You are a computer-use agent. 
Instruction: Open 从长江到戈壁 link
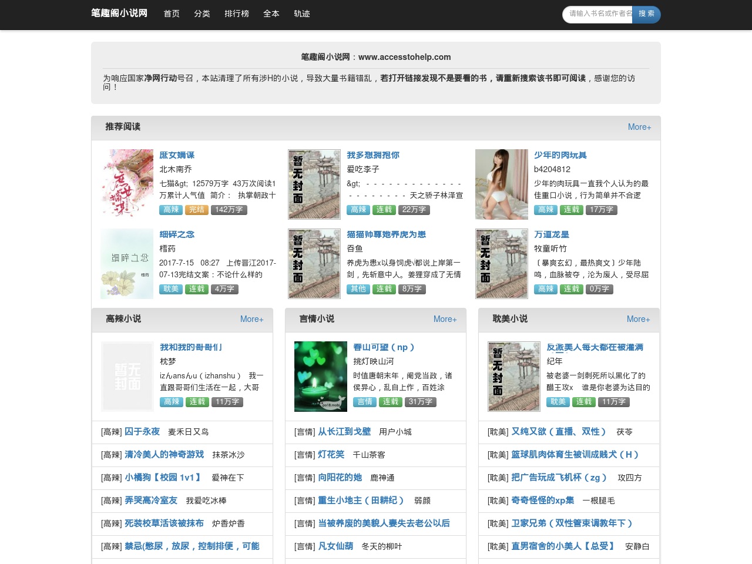click(x=344, y=432)
